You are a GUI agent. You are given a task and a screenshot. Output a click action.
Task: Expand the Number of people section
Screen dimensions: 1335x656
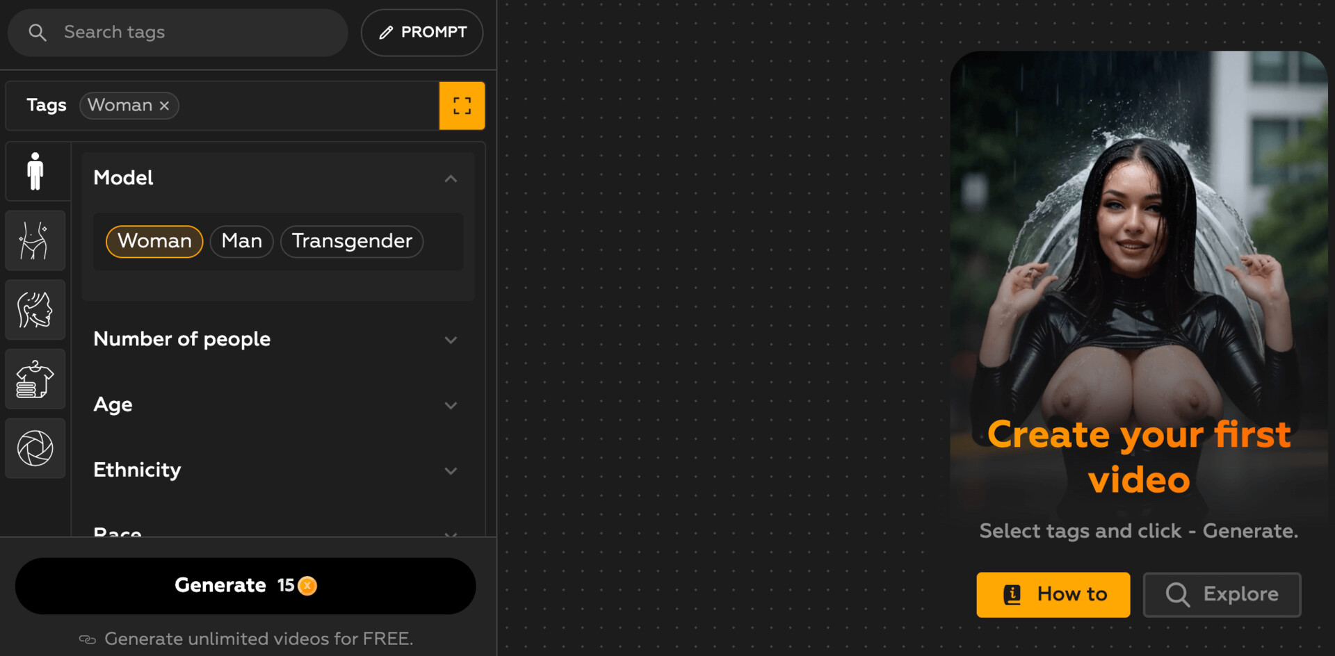coord(277,339)
